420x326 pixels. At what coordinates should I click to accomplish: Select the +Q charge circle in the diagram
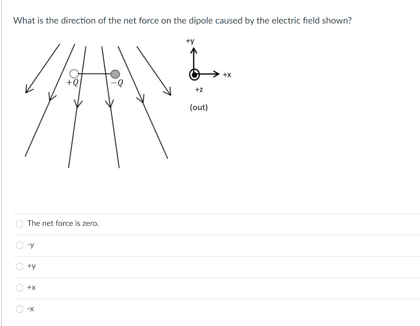pyautogui.click(x=74, y=74)
